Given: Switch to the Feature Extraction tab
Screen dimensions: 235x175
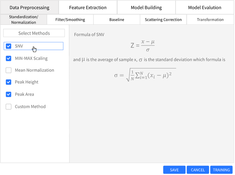Looking at the screenshot, I should pyautogui.click(x=88, y=7).
